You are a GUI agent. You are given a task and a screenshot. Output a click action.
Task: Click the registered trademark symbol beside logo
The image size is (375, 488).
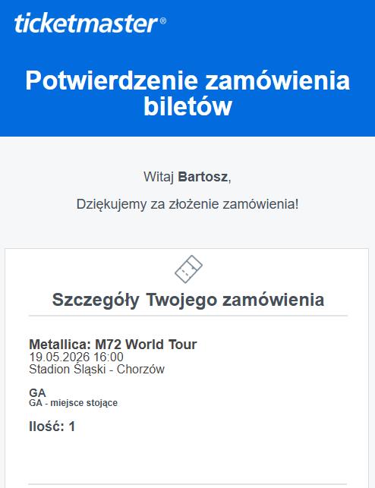(163, 20)
